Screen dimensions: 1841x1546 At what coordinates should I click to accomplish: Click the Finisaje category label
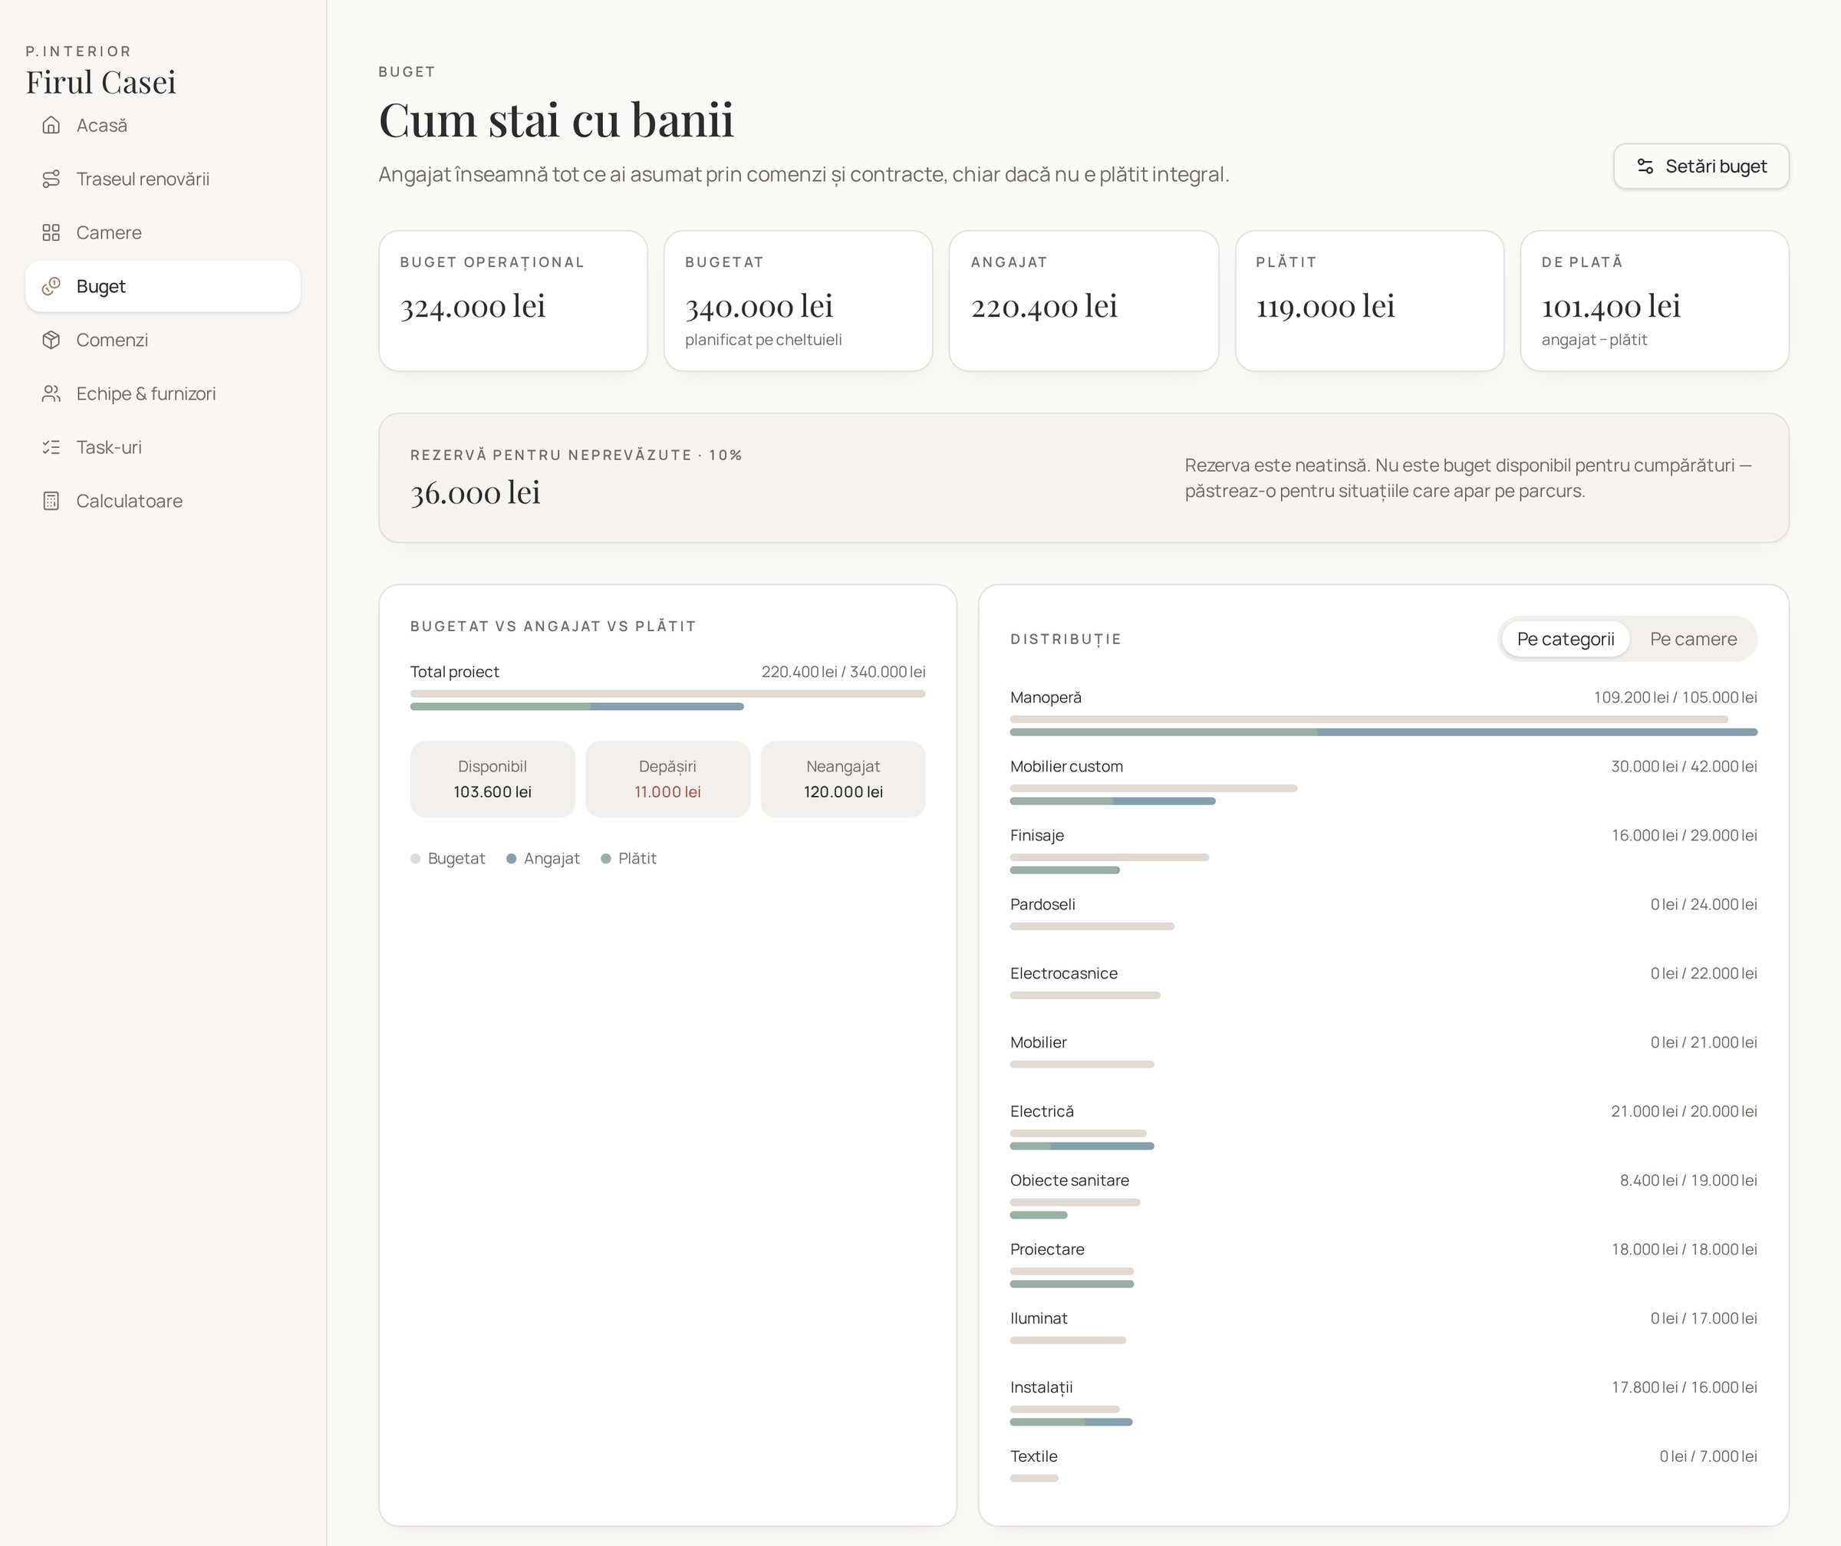[1037, 835]
